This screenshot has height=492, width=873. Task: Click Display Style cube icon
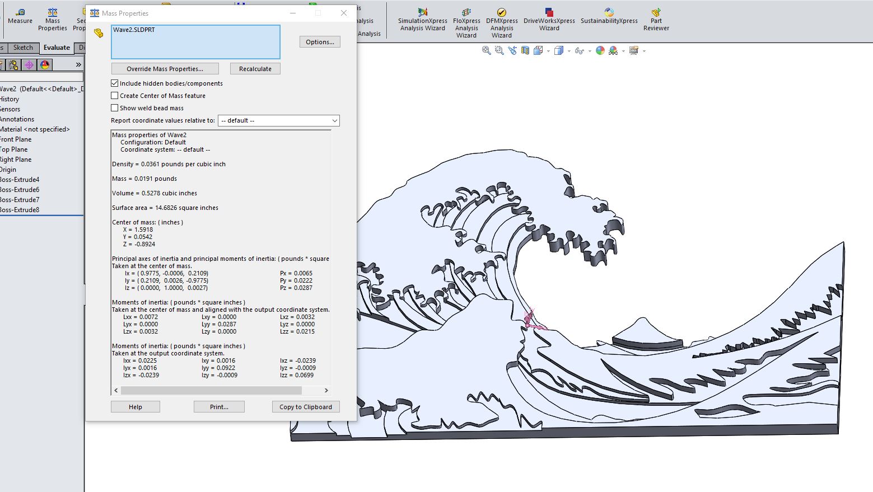point(558,50)
